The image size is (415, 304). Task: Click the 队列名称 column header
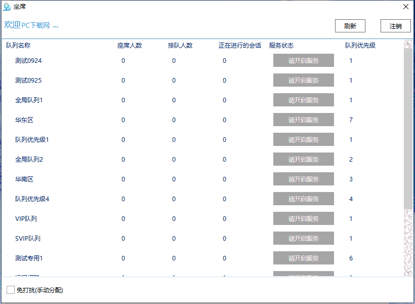pos(18,45)
